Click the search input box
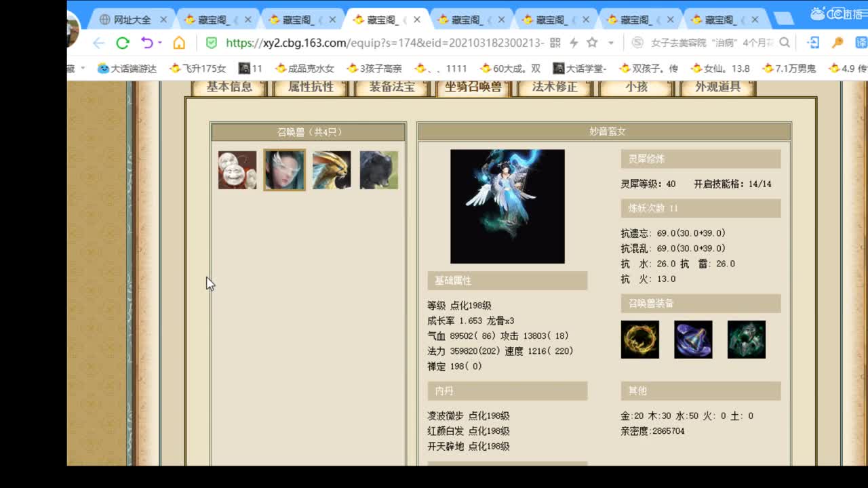868x488 pixels. (711, 43)
